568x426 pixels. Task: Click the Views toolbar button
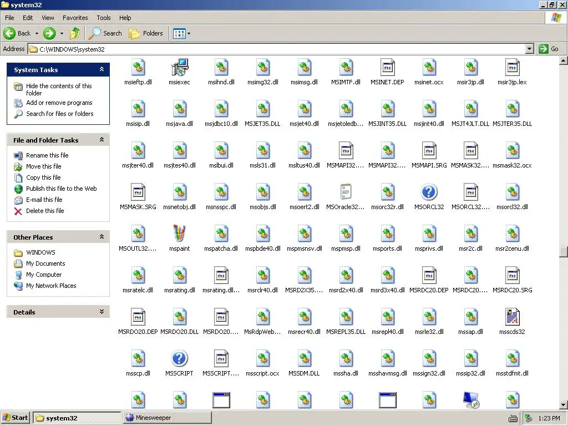click(179, 33)
